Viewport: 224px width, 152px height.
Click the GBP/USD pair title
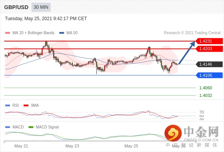[16, 7]
